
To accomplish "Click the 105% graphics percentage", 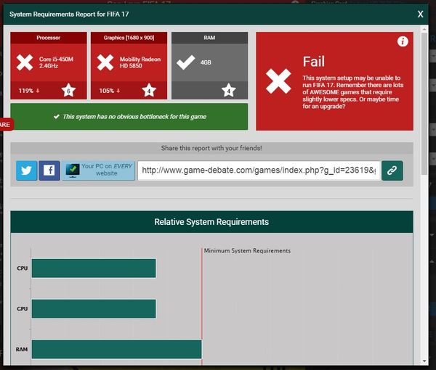I will 107,91.
